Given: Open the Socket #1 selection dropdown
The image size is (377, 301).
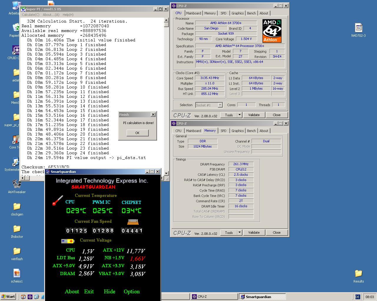Looking at the screenshot, I should (209, 105).
